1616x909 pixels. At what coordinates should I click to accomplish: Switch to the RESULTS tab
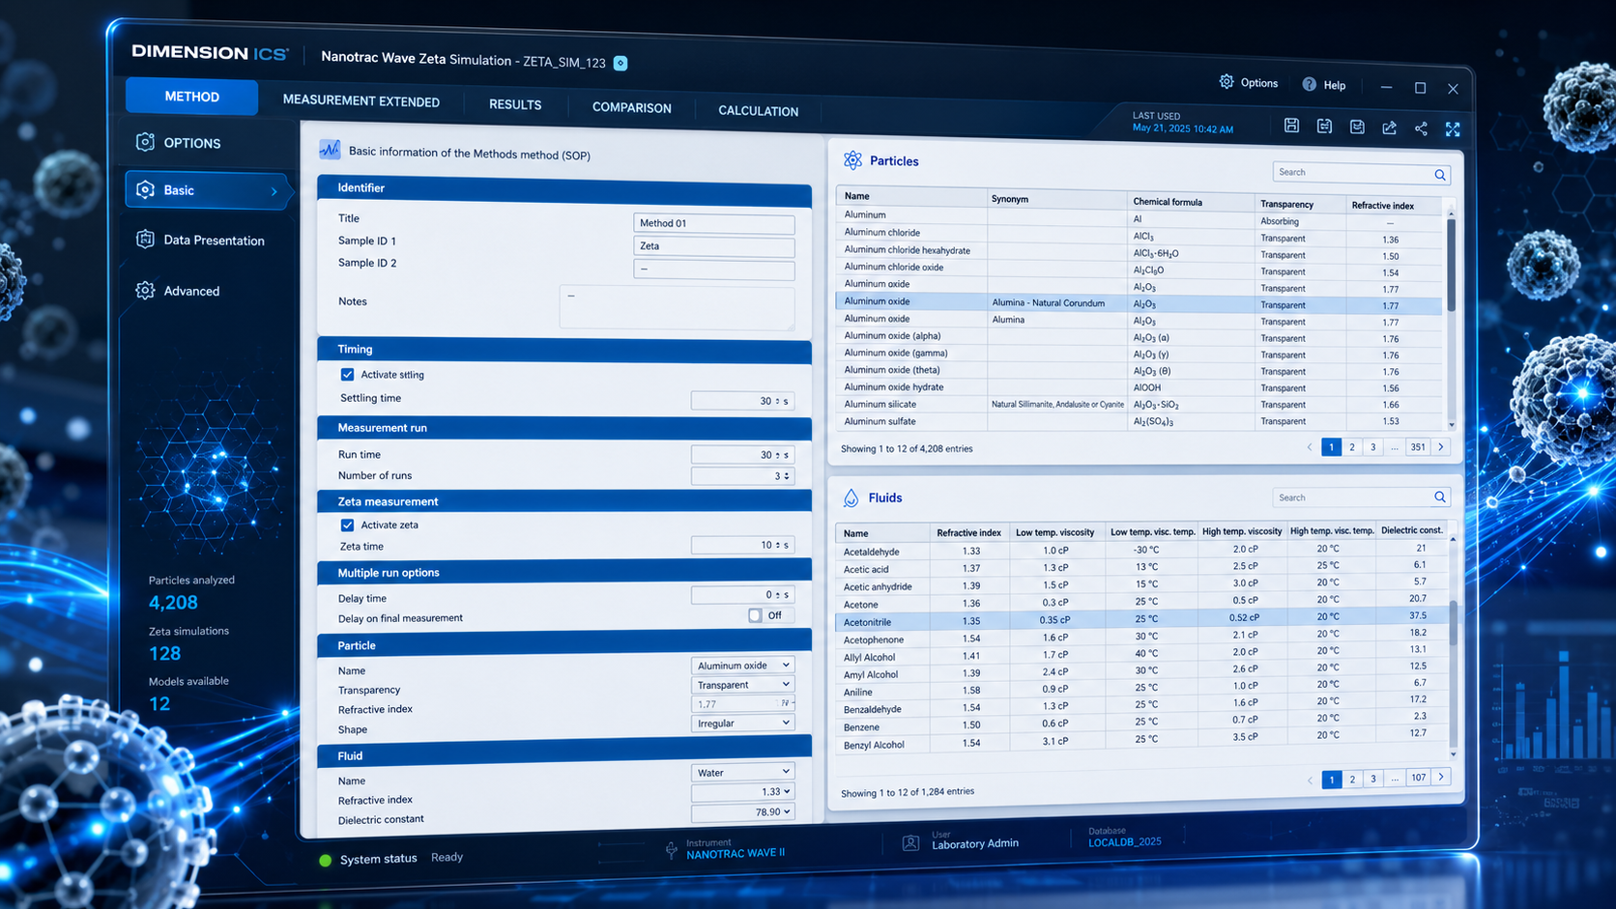515,104
